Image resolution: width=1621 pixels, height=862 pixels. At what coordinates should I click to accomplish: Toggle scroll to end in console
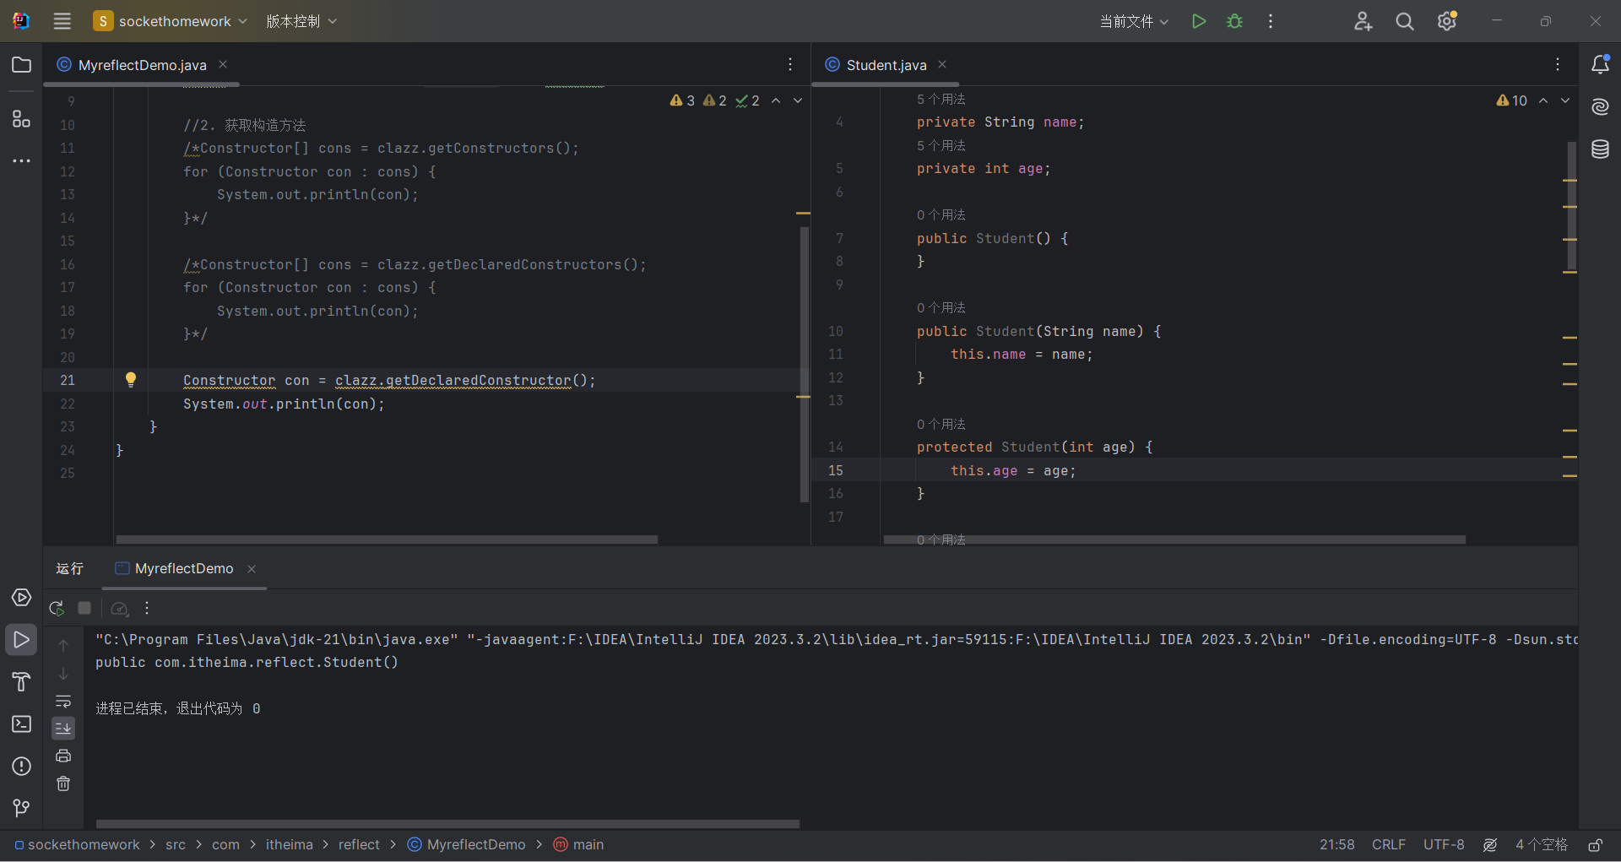pyautogui.click(x=63, y=728)
